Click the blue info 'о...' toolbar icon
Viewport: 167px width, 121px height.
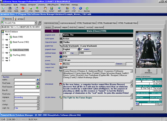pyautogui.click(x=80, y=8)
